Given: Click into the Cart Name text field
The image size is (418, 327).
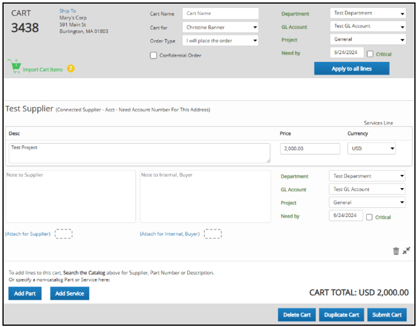Looking at the screenshot, I should tap(220, 14).
